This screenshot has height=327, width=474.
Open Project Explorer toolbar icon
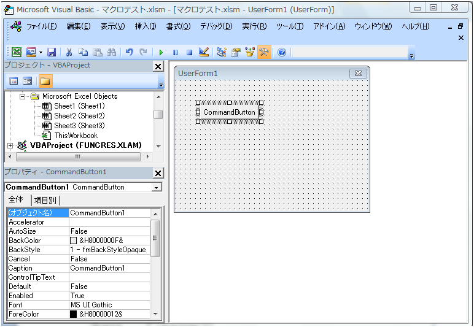click(x=222, y=52)
